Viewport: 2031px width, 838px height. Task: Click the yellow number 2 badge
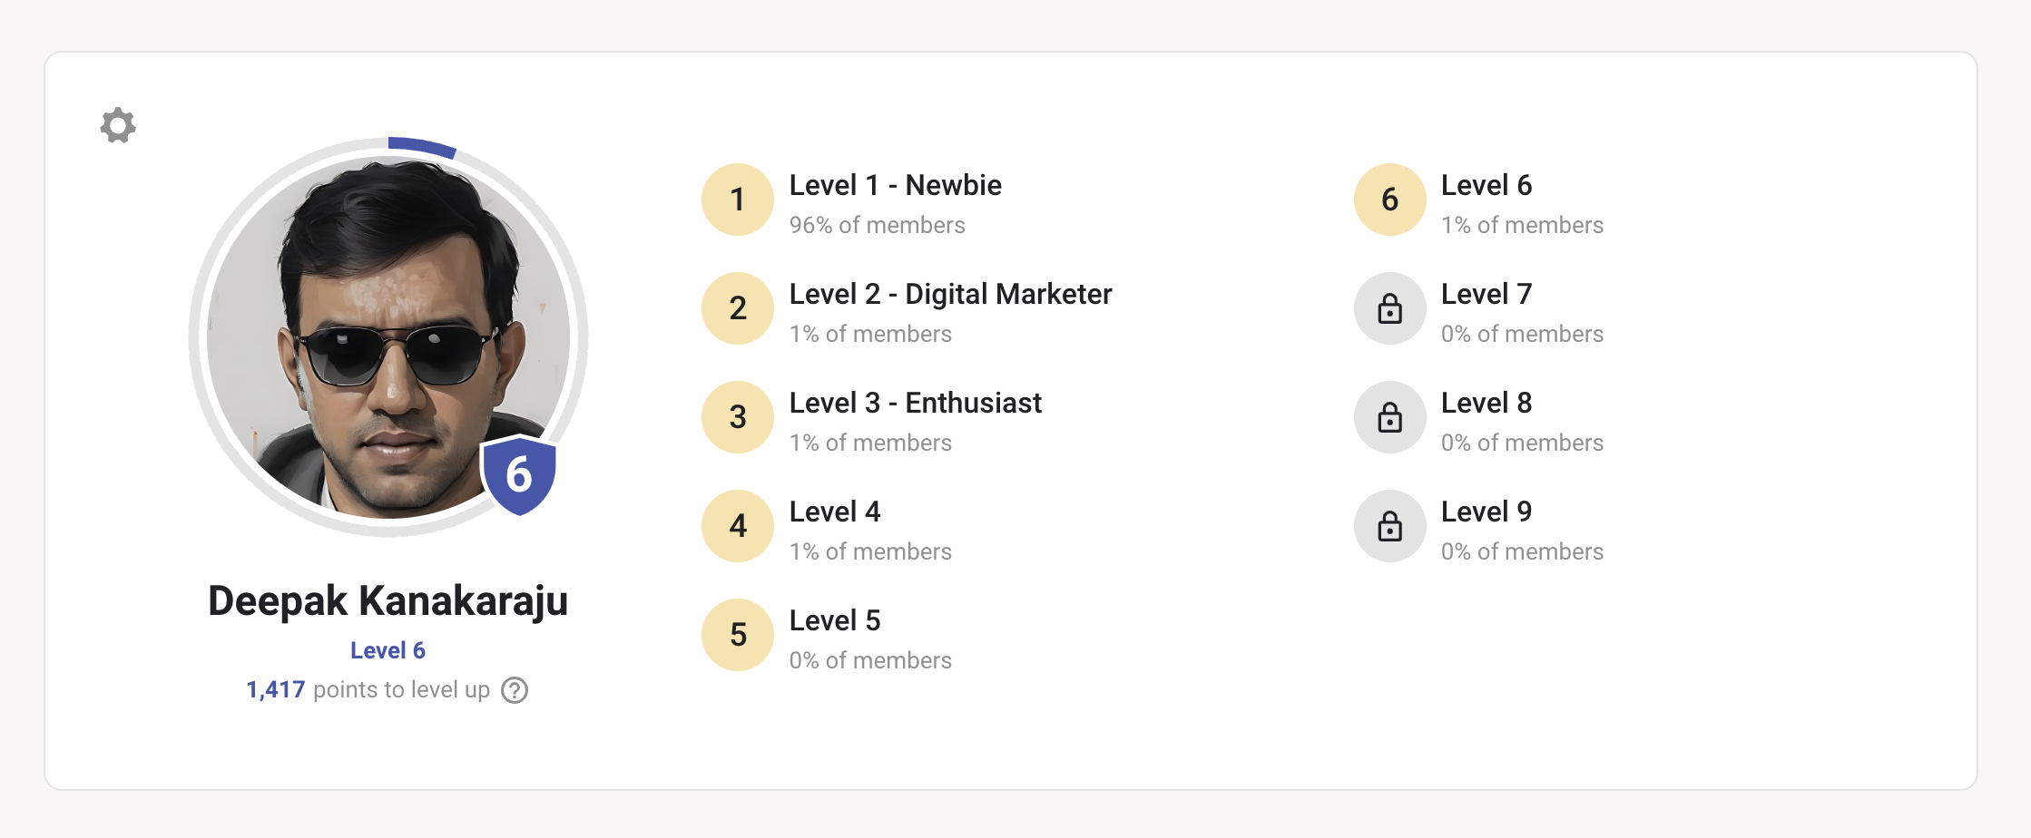pyautogui.click(x=738, y=308)
